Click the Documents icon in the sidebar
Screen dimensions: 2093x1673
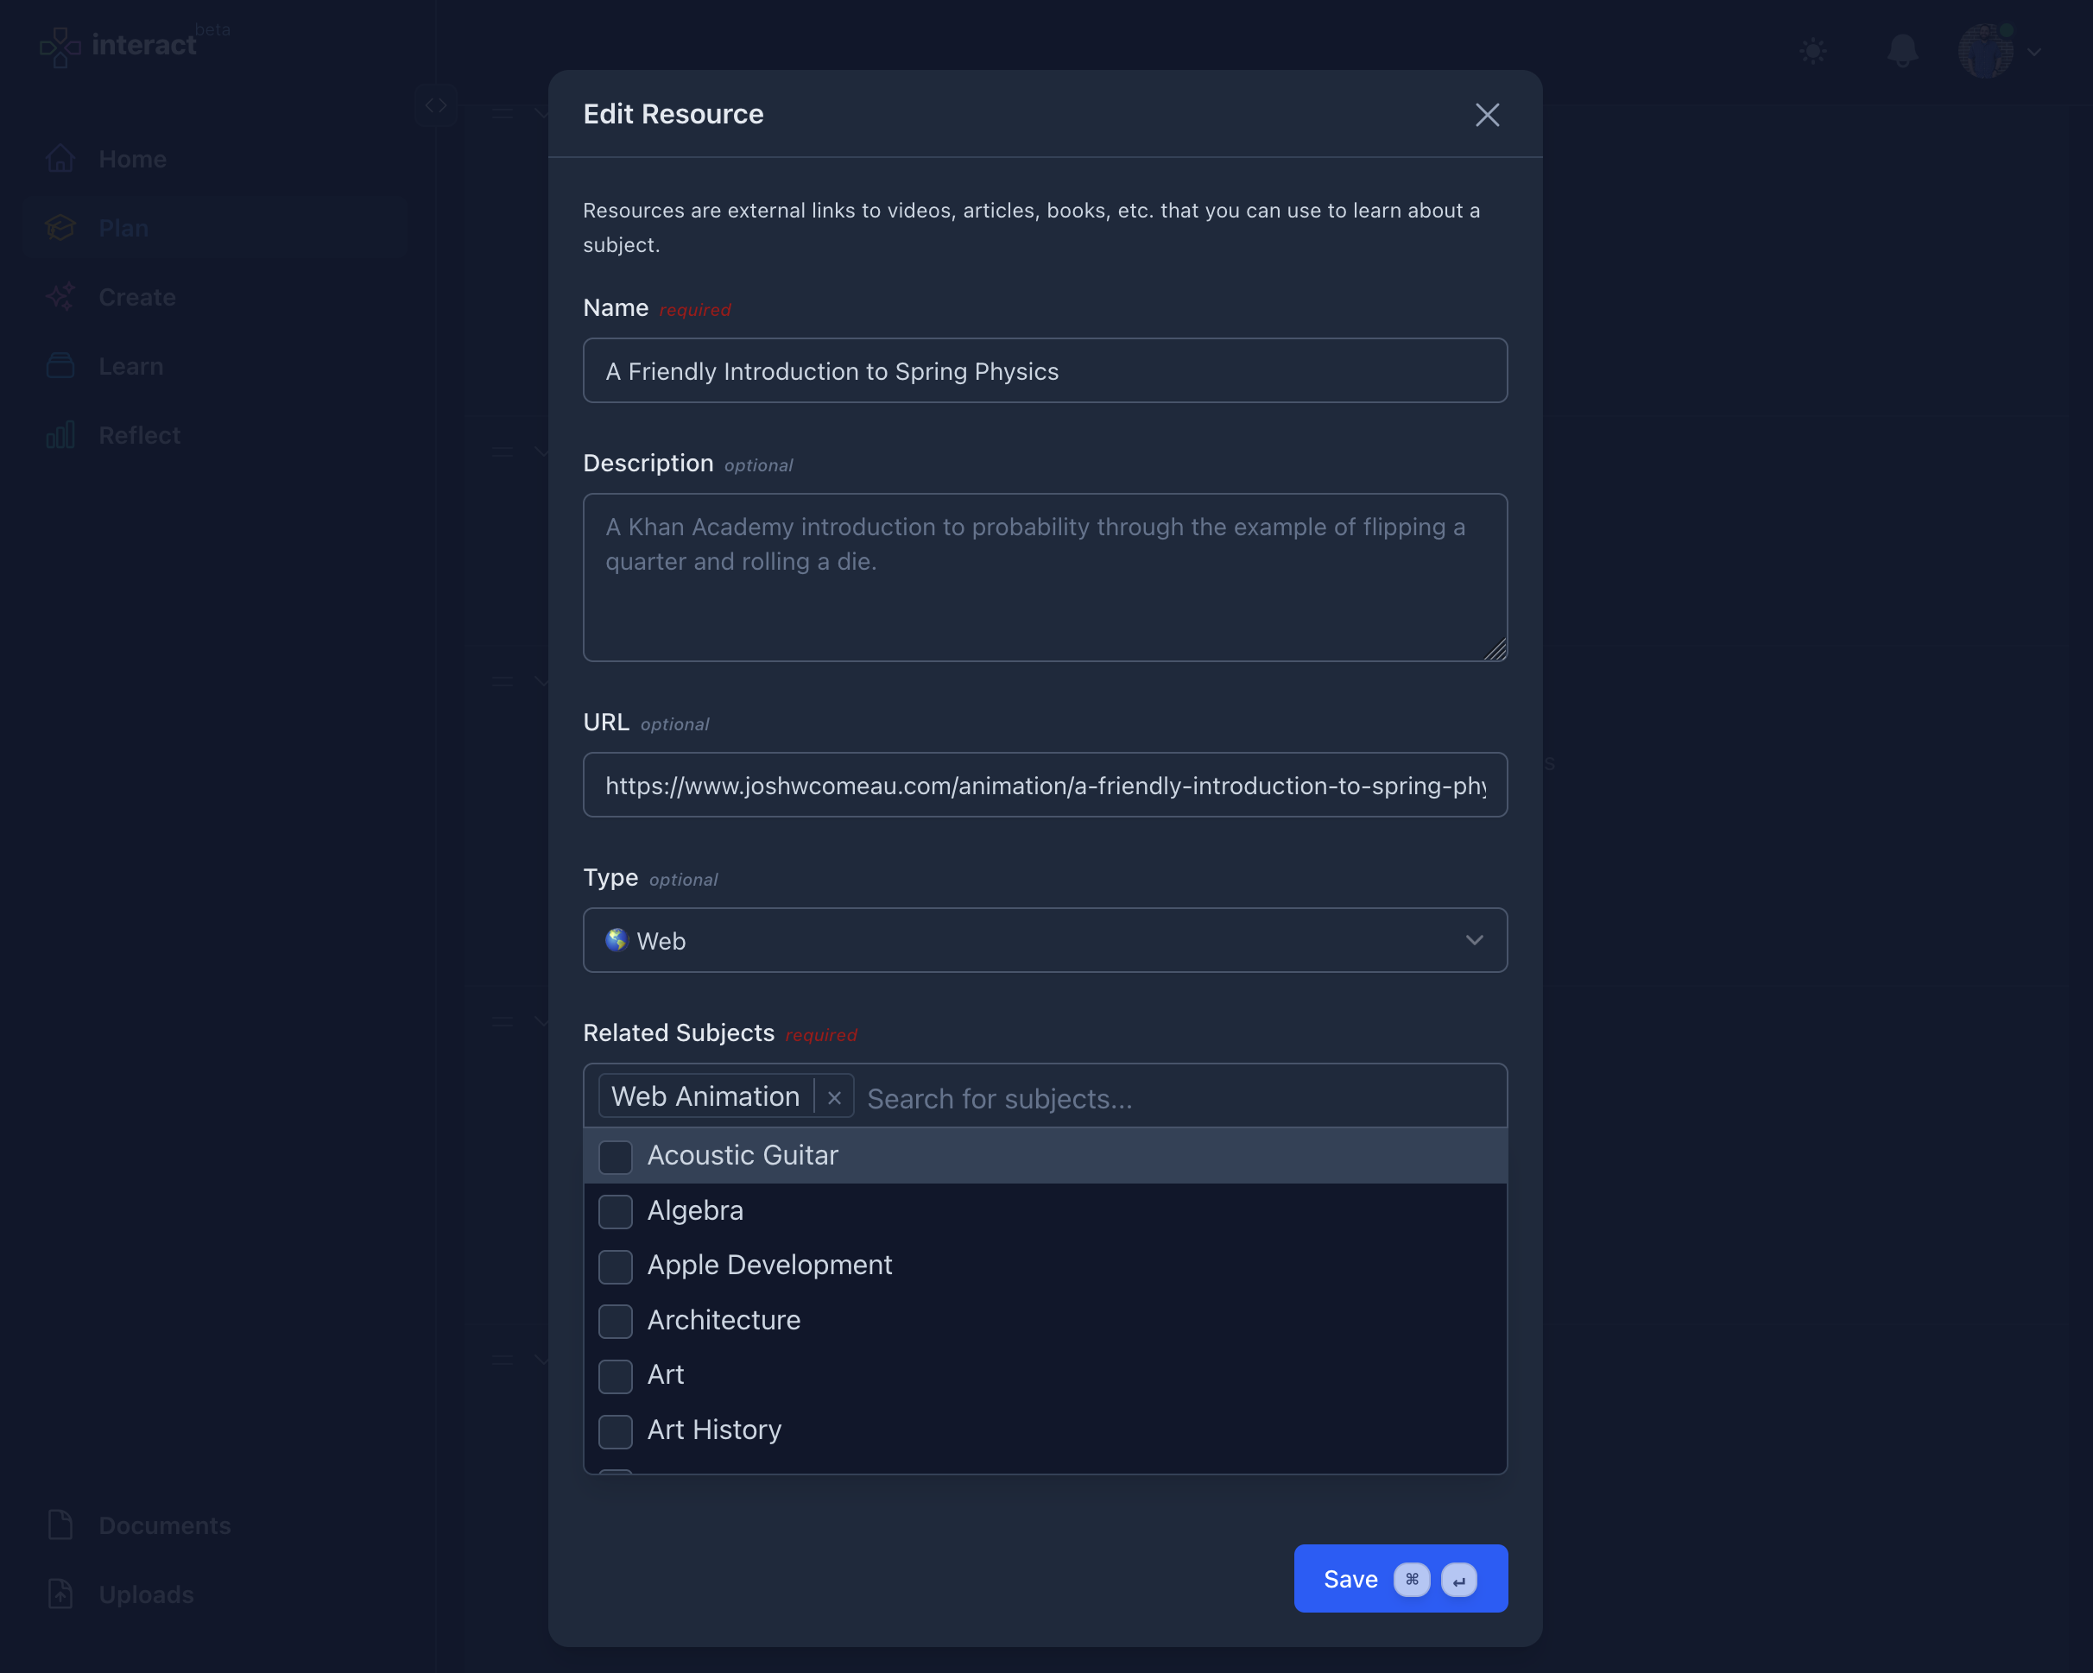point(60,1525)
